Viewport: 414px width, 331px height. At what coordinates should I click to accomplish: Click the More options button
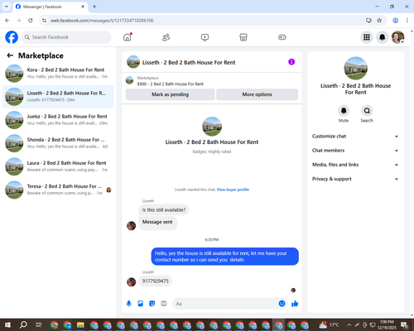[257, 94]
